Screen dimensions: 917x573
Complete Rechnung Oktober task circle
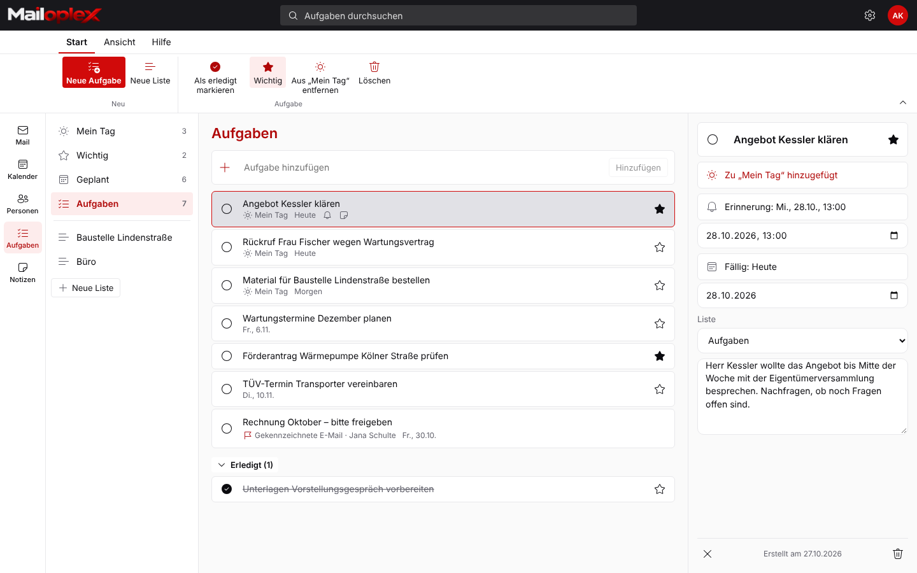[x=227, y=428]
